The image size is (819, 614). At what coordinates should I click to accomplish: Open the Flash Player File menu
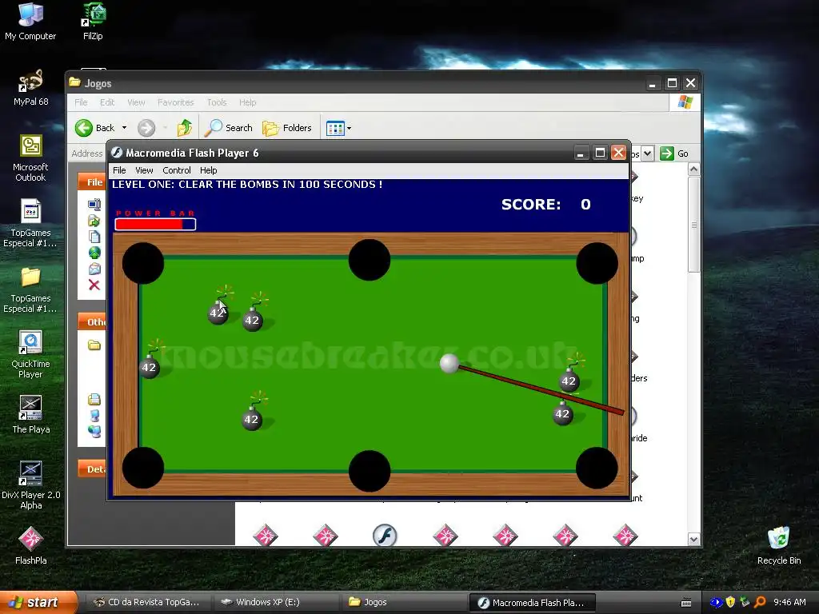pyautogui.click(x=119, y=170)
